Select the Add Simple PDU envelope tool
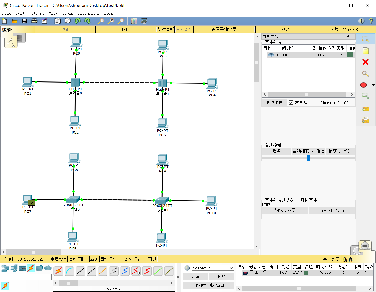The height and width of the screenshot is (292, 376). coord(365,109)
